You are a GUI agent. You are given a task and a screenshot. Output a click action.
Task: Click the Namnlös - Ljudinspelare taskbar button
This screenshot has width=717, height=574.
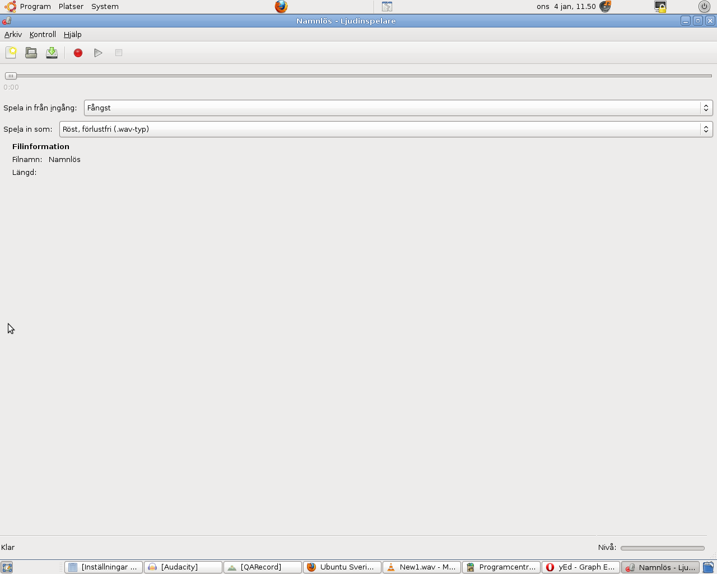660,567
